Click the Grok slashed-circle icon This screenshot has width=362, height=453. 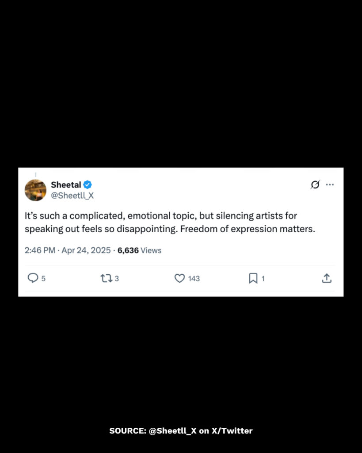(x=315, y=185)
